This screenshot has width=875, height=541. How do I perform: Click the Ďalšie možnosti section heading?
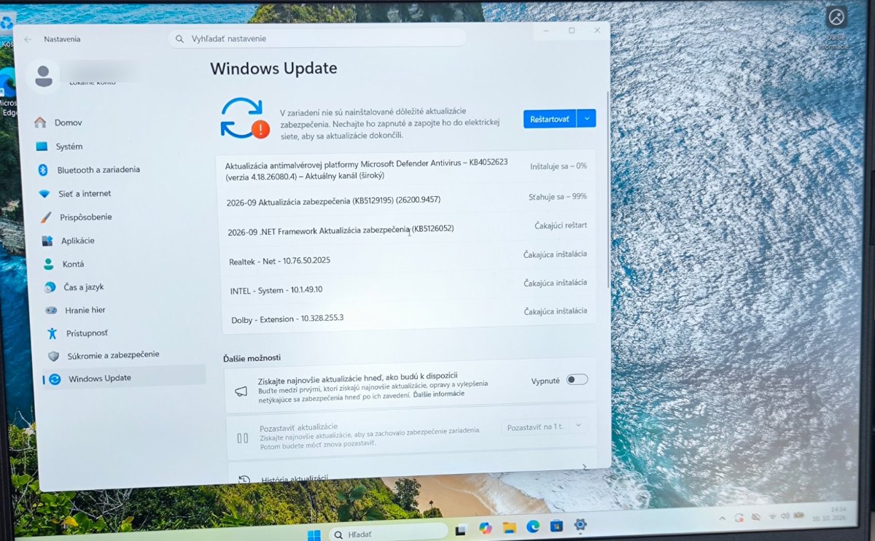(252, 357)
